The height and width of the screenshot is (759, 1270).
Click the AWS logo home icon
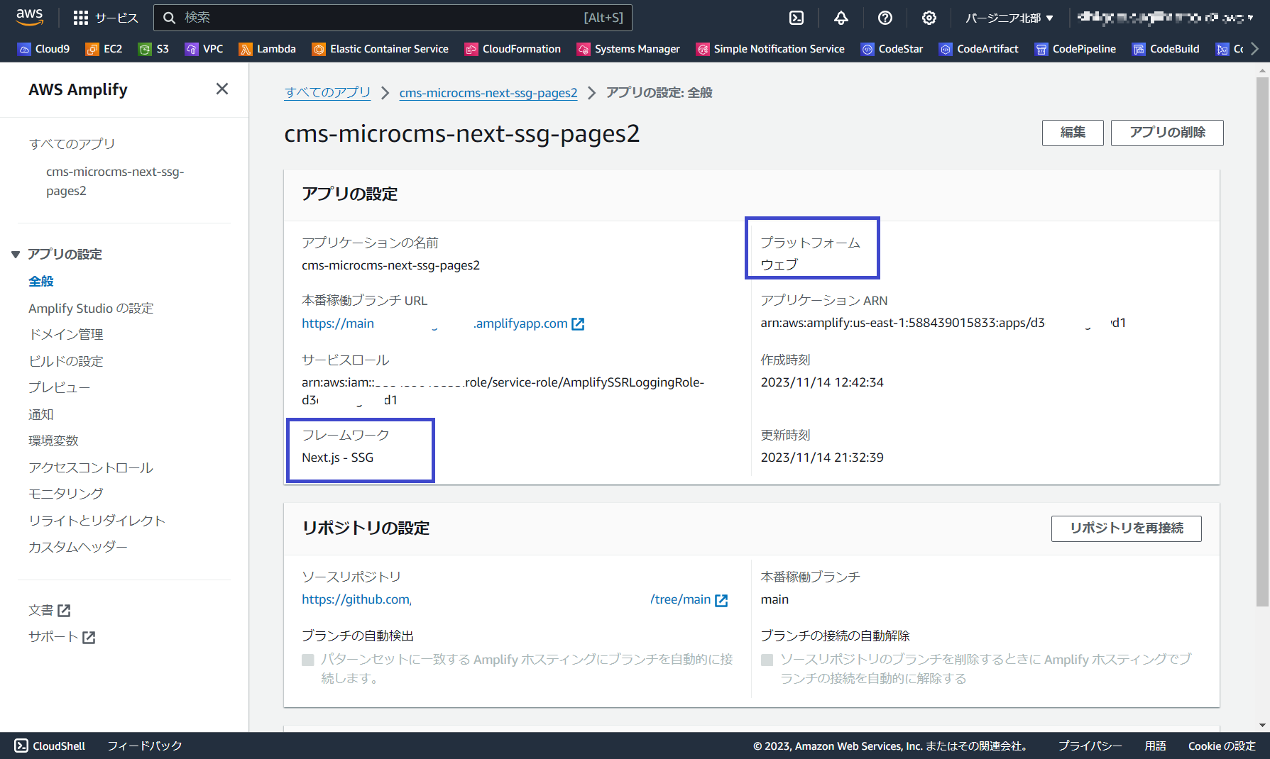pyautogui.click(x=30, y=17)
